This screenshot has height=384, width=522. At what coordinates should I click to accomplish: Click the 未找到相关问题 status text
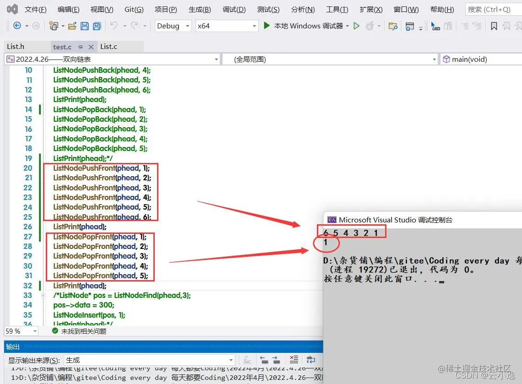pos(83,331)
